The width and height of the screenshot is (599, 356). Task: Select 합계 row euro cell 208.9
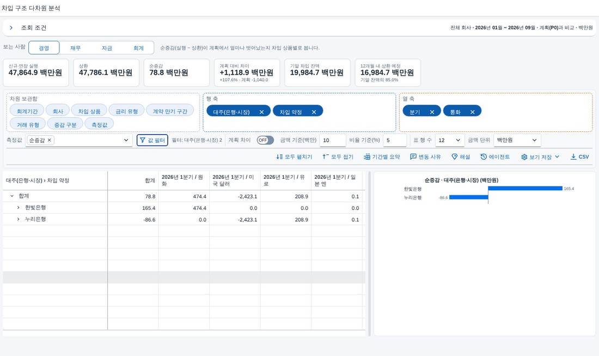286,196
